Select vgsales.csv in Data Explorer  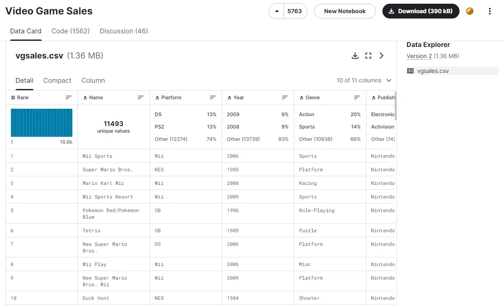452,71
